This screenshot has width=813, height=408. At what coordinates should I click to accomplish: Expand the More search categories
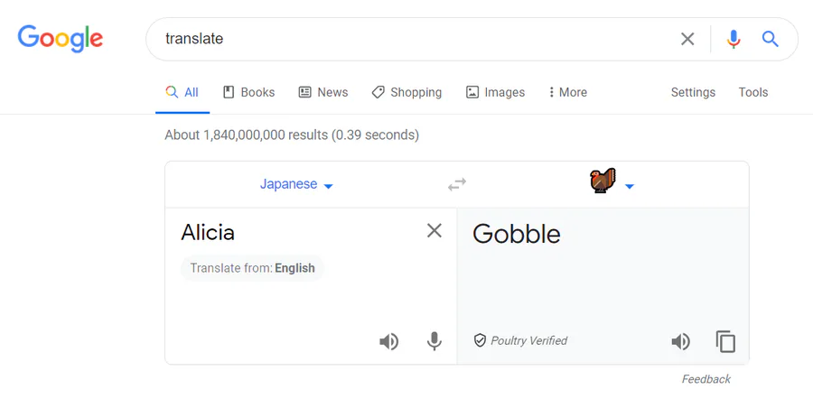coord(568,92)
